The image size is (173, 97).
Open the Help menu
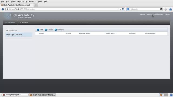click(x=46, y=2)
